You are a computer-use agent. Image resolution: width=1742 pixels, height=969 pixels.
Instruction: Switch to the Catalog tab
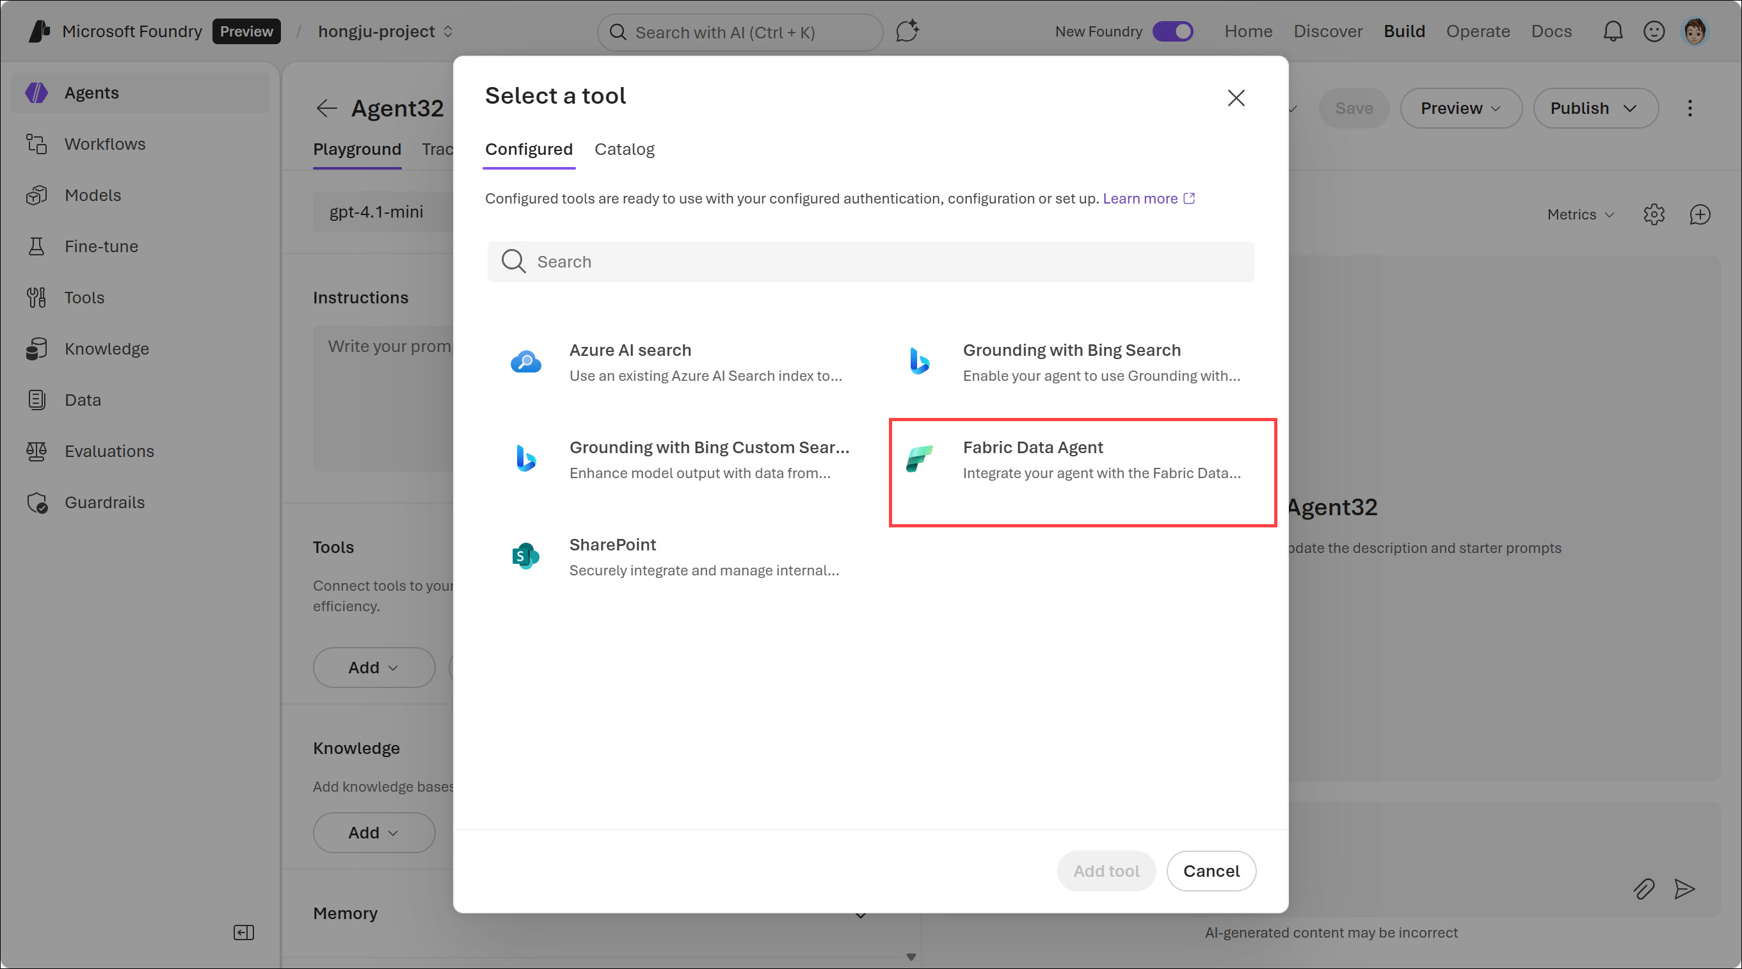(624, 148)
